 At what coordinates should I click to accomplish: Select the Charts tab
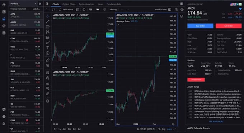pos(56,4)
